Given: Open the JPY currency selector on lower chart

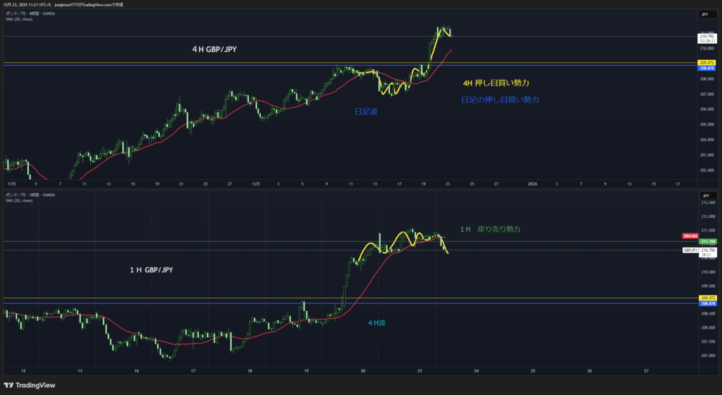Looking at the screenshot, I should (704, 194).
